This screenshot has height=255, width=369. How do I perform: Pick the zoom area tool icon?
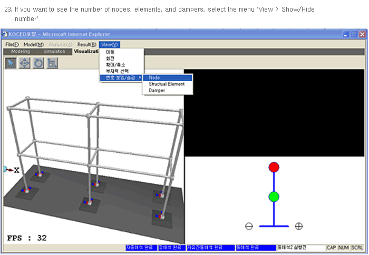[52, 63]
